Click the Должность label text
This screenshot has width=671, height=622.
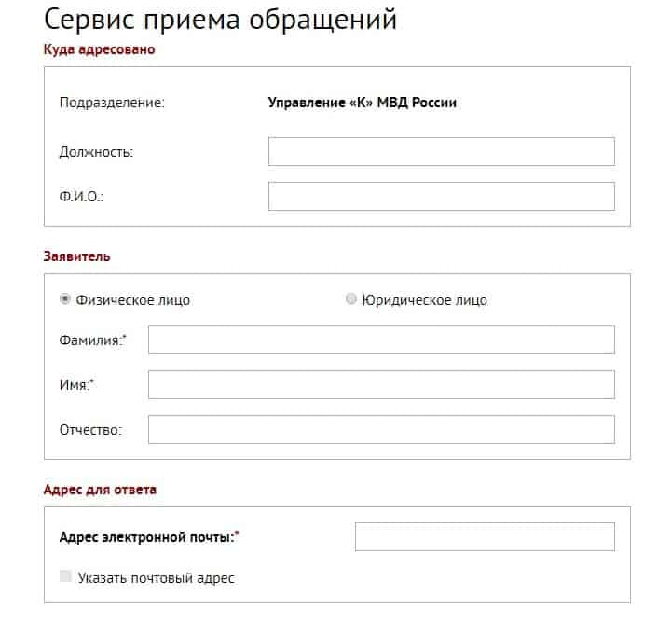[96, 152]
